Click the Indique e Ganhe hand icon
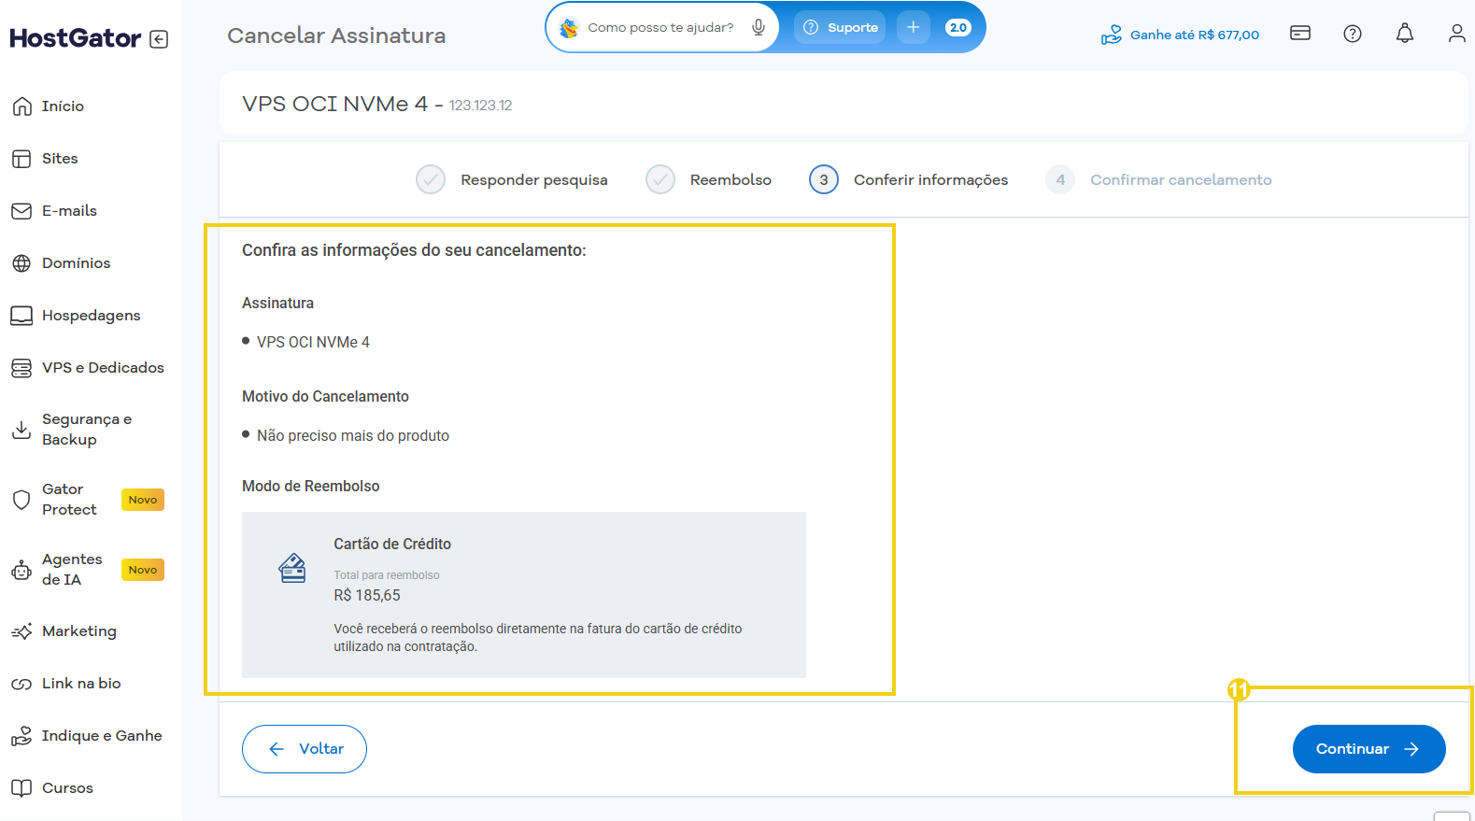Image resolution: width=1475 pixels, height=821 pixels. [x=21, y=736]
